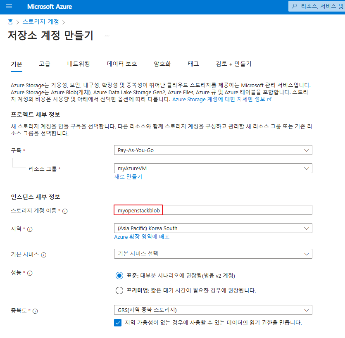Open the 중복도 GRS dropdown

[213, 310]
